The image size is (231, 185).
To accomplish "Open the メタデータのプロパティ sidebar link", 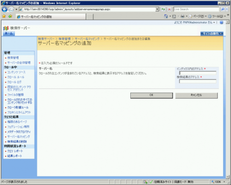I will 19,132.
